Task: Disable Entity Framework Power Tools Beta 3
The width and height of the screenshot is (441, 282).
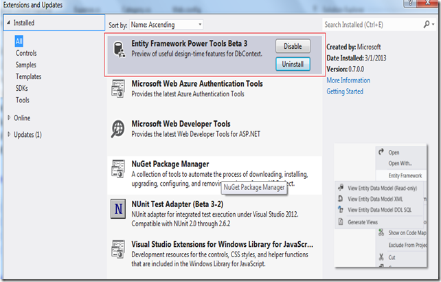Action: coord(293,46)
